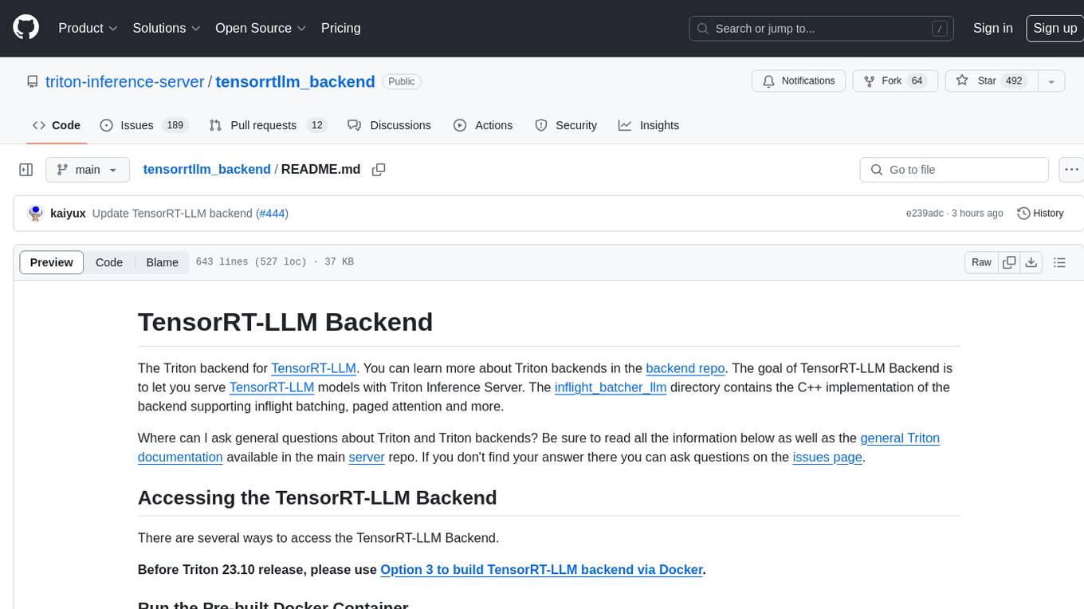
Task: Expand the Open Source menu
Action: pyautogui.click(x=261, y=28)
